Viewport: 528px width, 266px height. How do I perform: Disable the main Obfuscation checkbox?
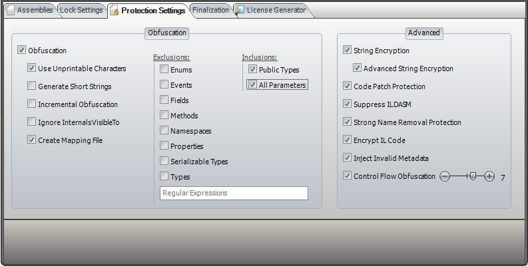(x=22, y=51)
